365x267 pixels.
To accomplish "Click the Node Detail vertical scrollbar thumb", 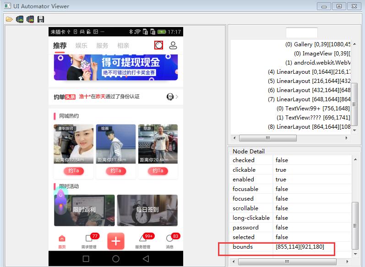I will (x=355, y=226).
